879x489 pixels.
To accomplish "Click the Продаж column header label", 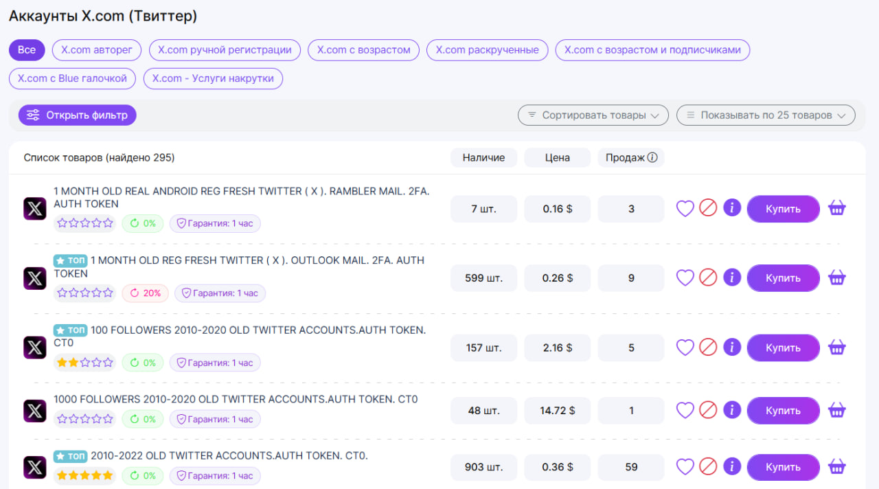I will (x=625, y=157).
